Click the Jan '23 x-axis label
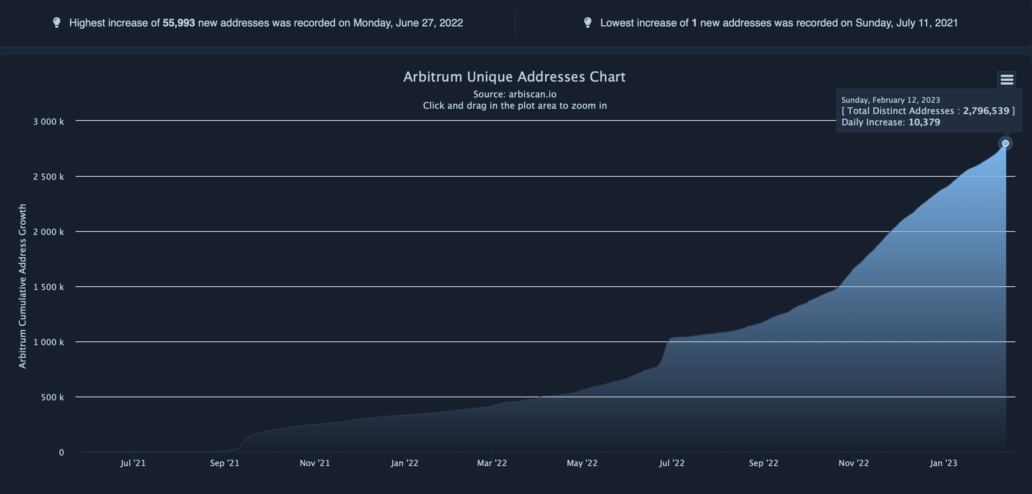The image size is (1032, 494). [x=943, y=463]
